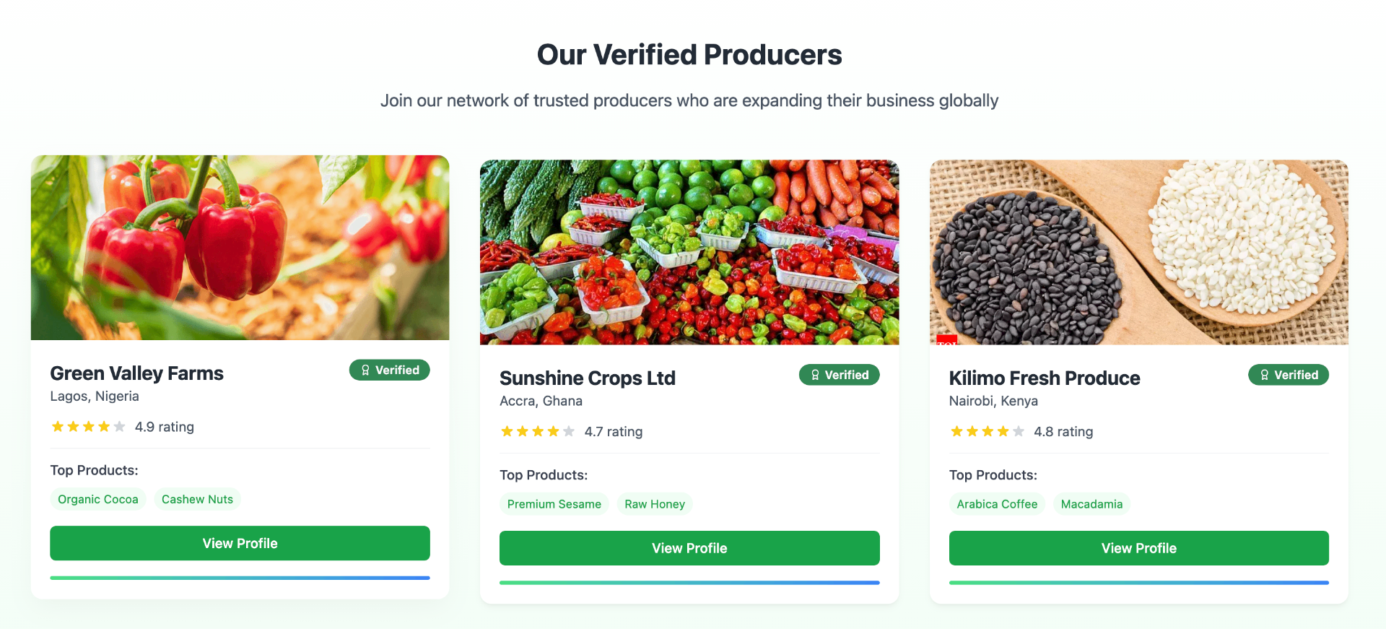Click View Profile for Green Valley Farms
Image resolution: width=1386 pixels, height=629 pixels.
pos(240,543)
